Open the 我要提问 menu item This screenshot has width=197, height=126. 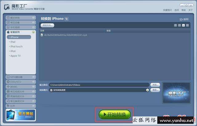(167, 10)
